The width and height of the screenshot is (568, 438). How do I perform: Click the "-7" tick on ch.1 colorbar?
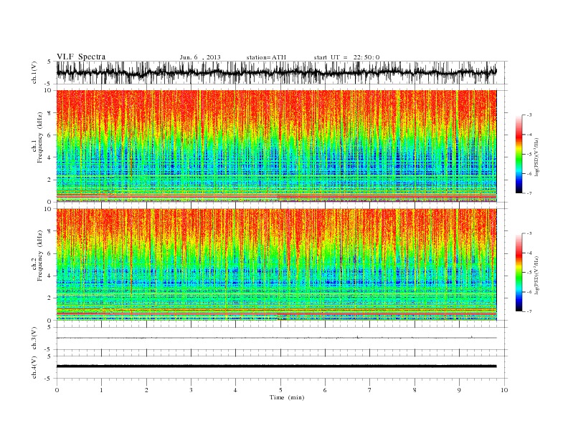pos(529,193)
